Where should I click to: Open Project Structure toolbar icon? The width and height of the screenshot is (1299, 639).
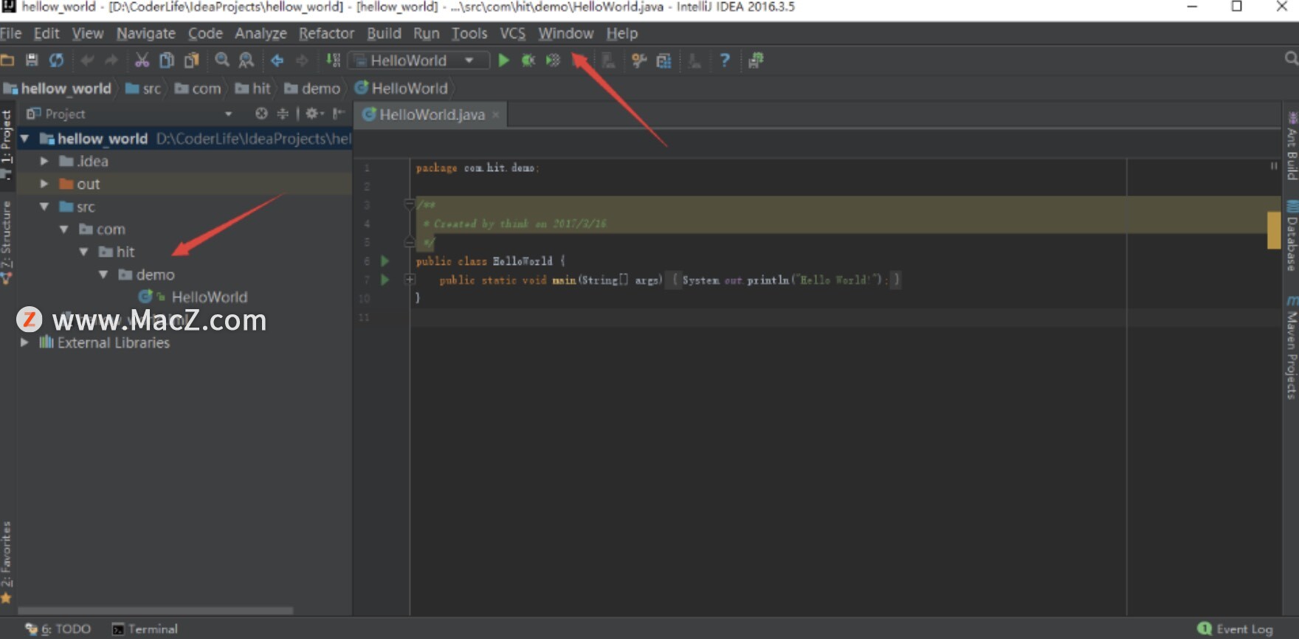pos(664,61)
